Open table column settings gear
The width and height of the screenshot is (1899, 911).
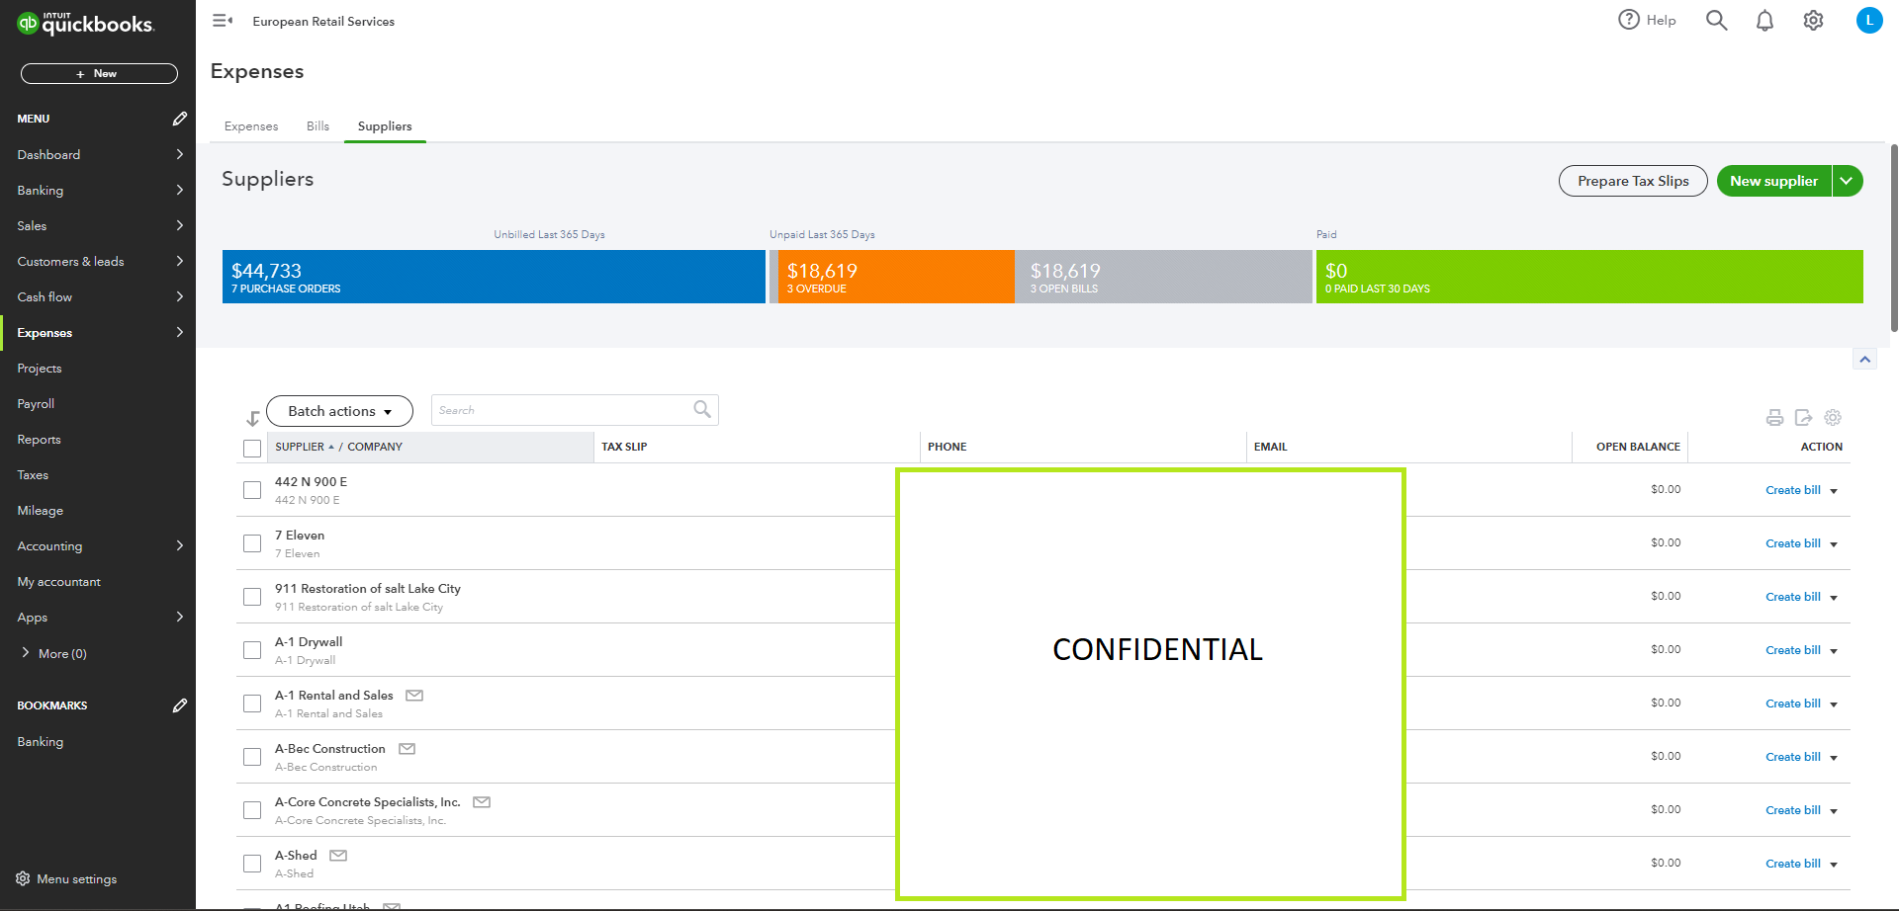(x=1833, y=418)
